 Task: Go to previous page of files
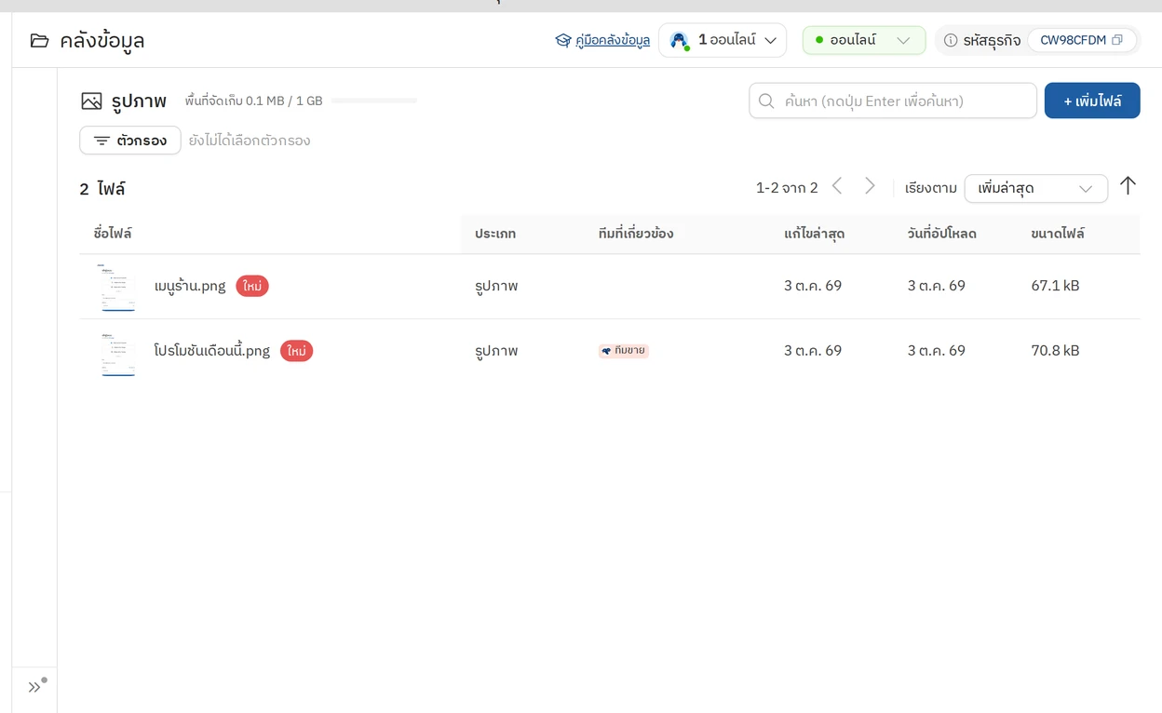(x=837, y=186)
